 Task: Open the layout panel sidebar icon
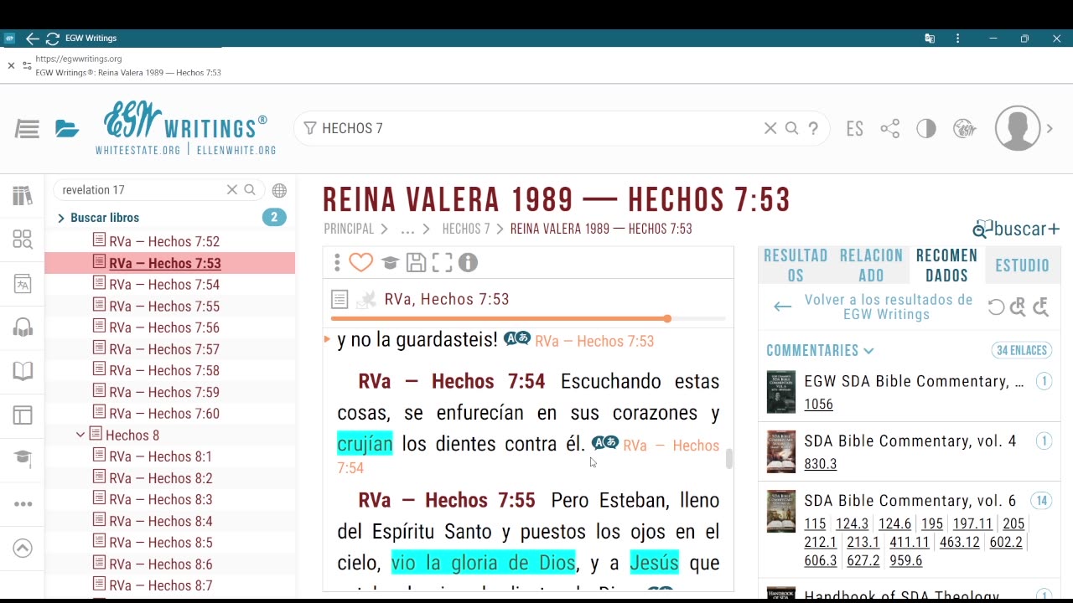tap(23, 415)
